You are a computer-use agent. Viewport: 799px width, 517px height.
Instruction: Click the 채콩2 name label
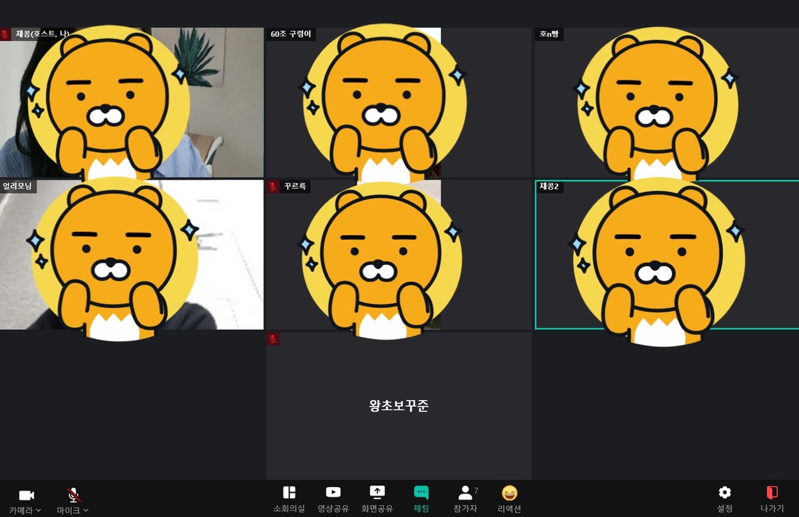point(549,186)
